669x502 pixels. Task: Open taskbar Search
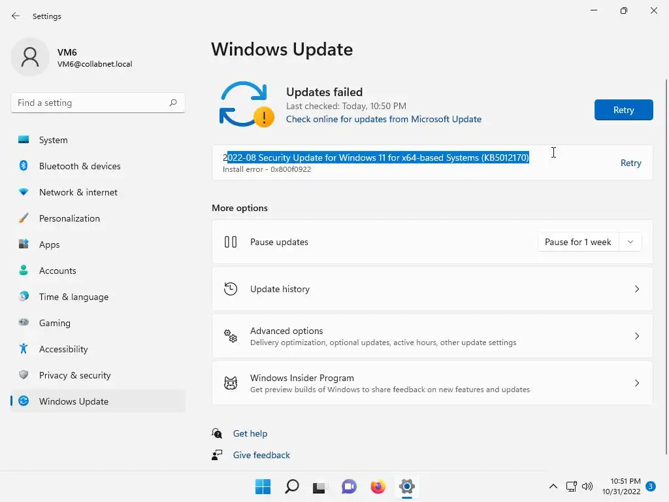click(x=292, y=486)
